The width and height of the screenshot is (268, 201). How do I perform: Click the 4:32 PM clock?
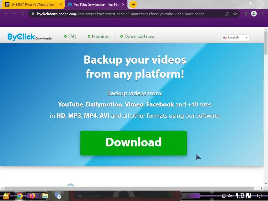[244, 196]
